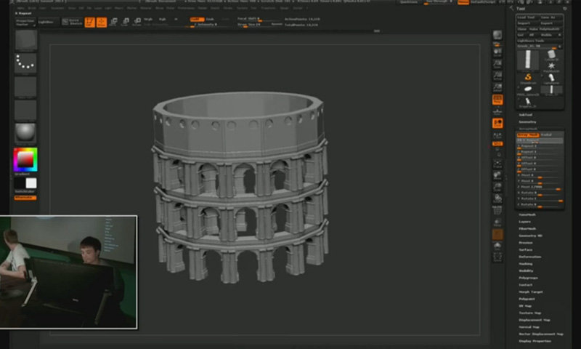This screenshot has height=349, width=581.
Task: Expand the Deformation section
Action: point(529,257)
